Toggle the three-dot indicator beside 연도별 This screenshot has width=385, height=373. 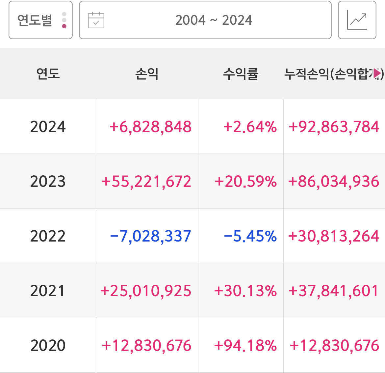(64, 20)
